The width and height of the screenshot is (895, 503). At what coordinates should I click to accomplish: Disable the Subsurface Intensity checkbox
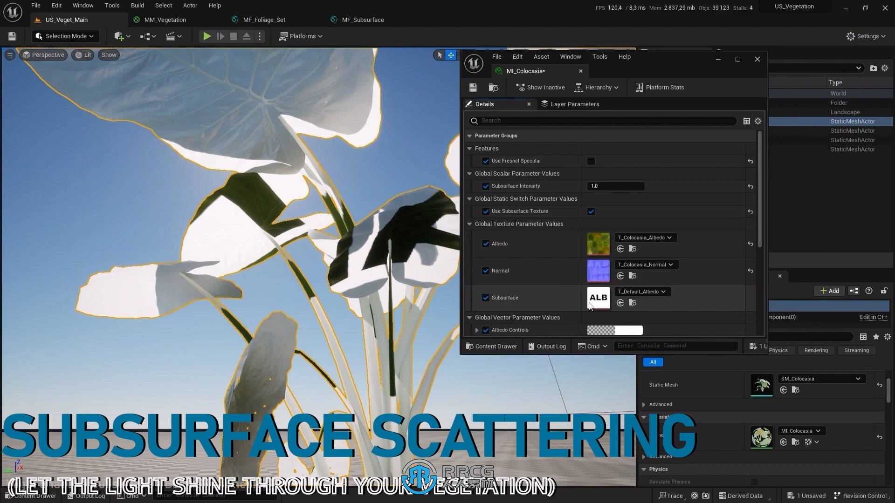(x=486, y=185)
